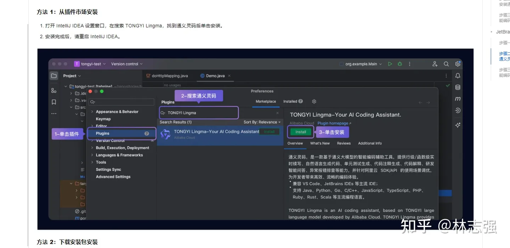
Task: Click the src folder icon in tree
Action: [x=77, y=107]
